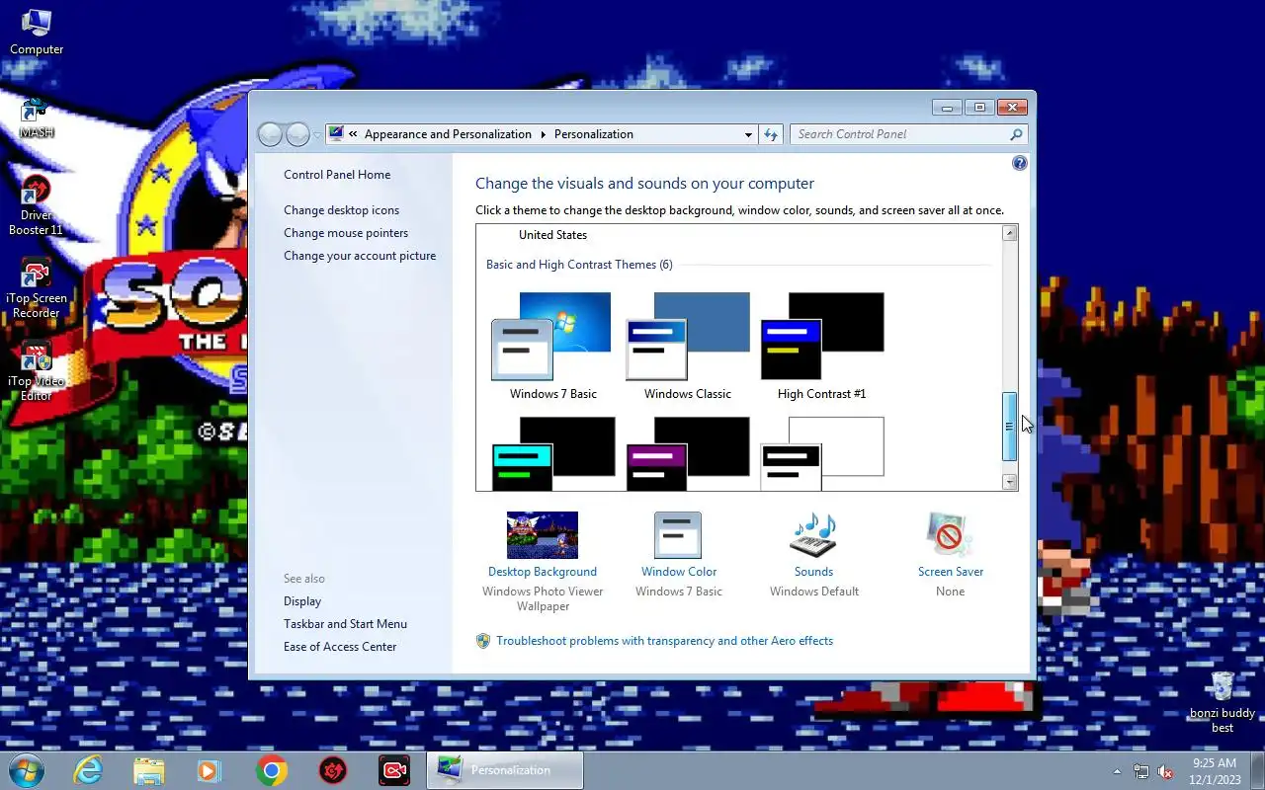1265x790 pixels.
Task: Select the High Contrast #1 theme
Action: tap(821, 345)
